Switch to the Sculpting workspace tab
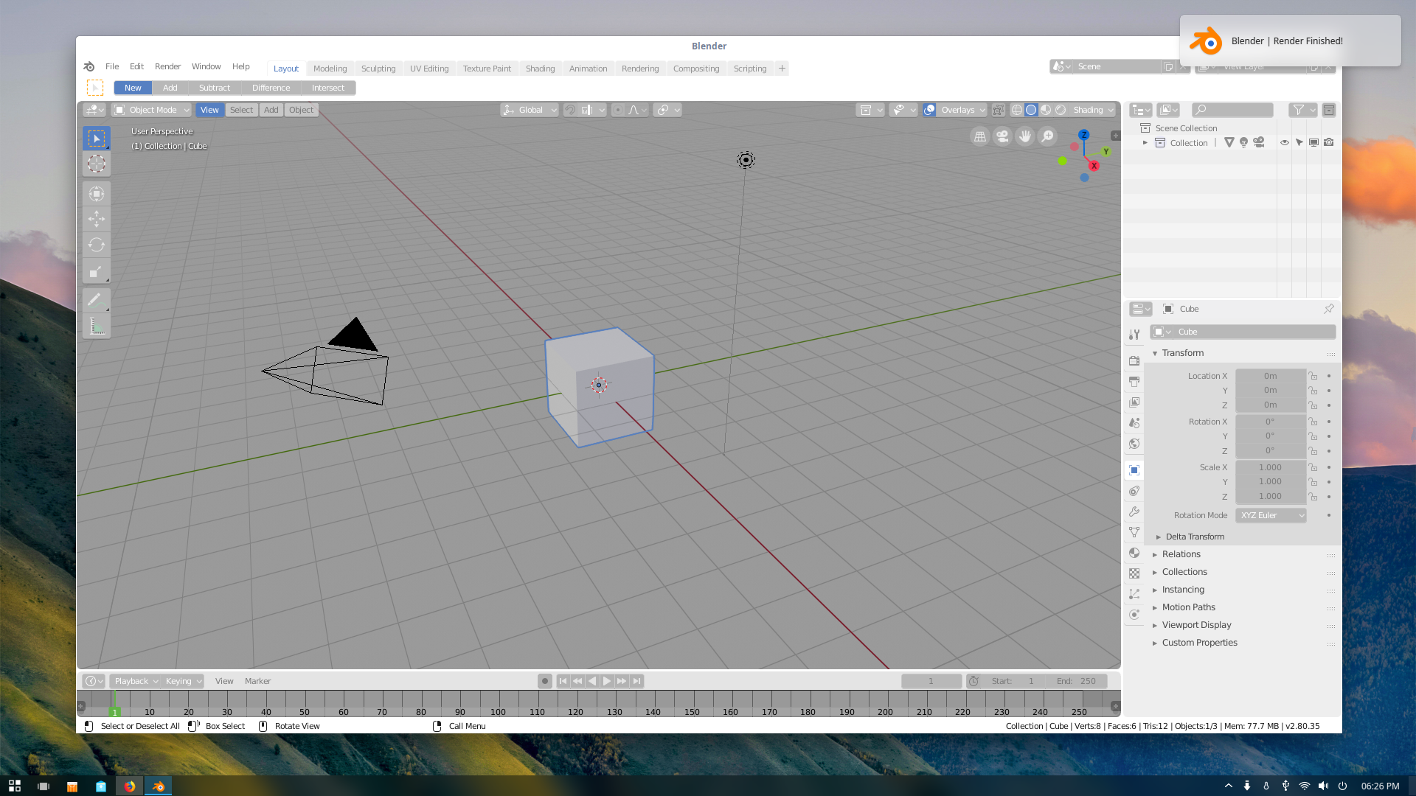The width and height of the screenshot is (1416, 796). [x=378, y=69]
